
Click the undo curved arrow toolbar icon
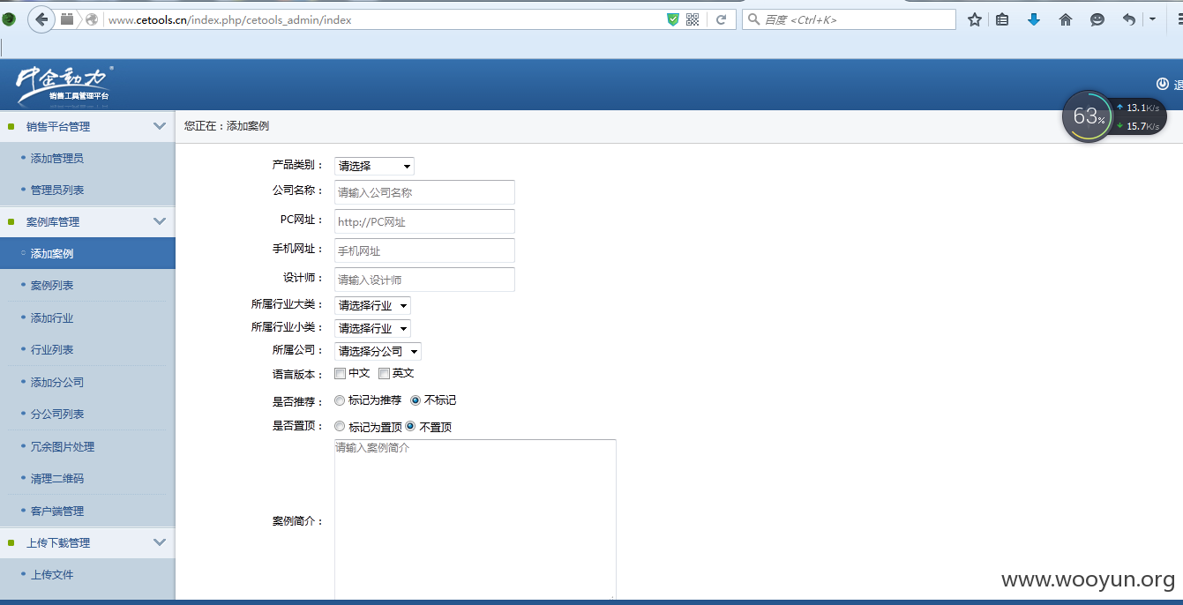(1128, 19)
